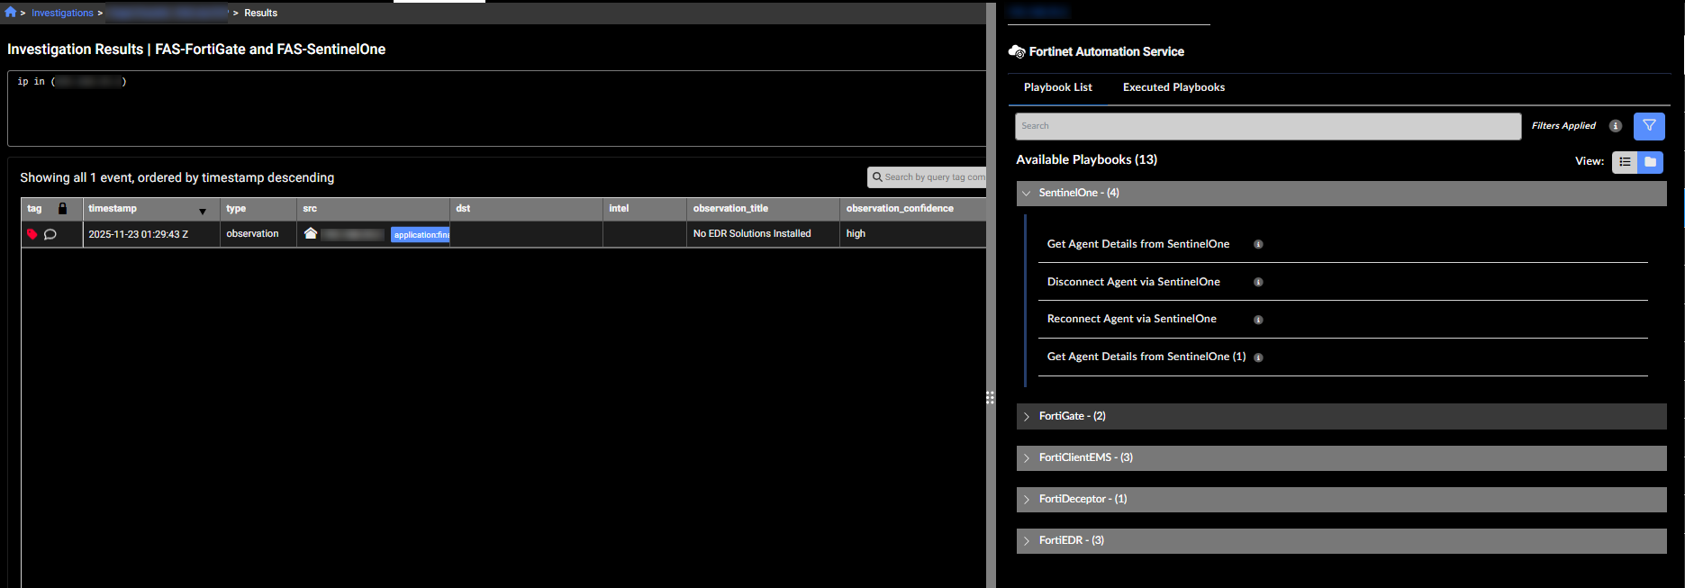The image size is (1685, 588).
Task: Click the playbook Search field
Action: tap(1268, 126)
